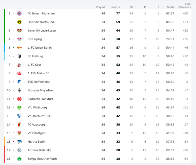This screenshot has width=196, height=165.
Task: Click the green up arrow beside Union Berlin
Action: click(x=13, y=47)
